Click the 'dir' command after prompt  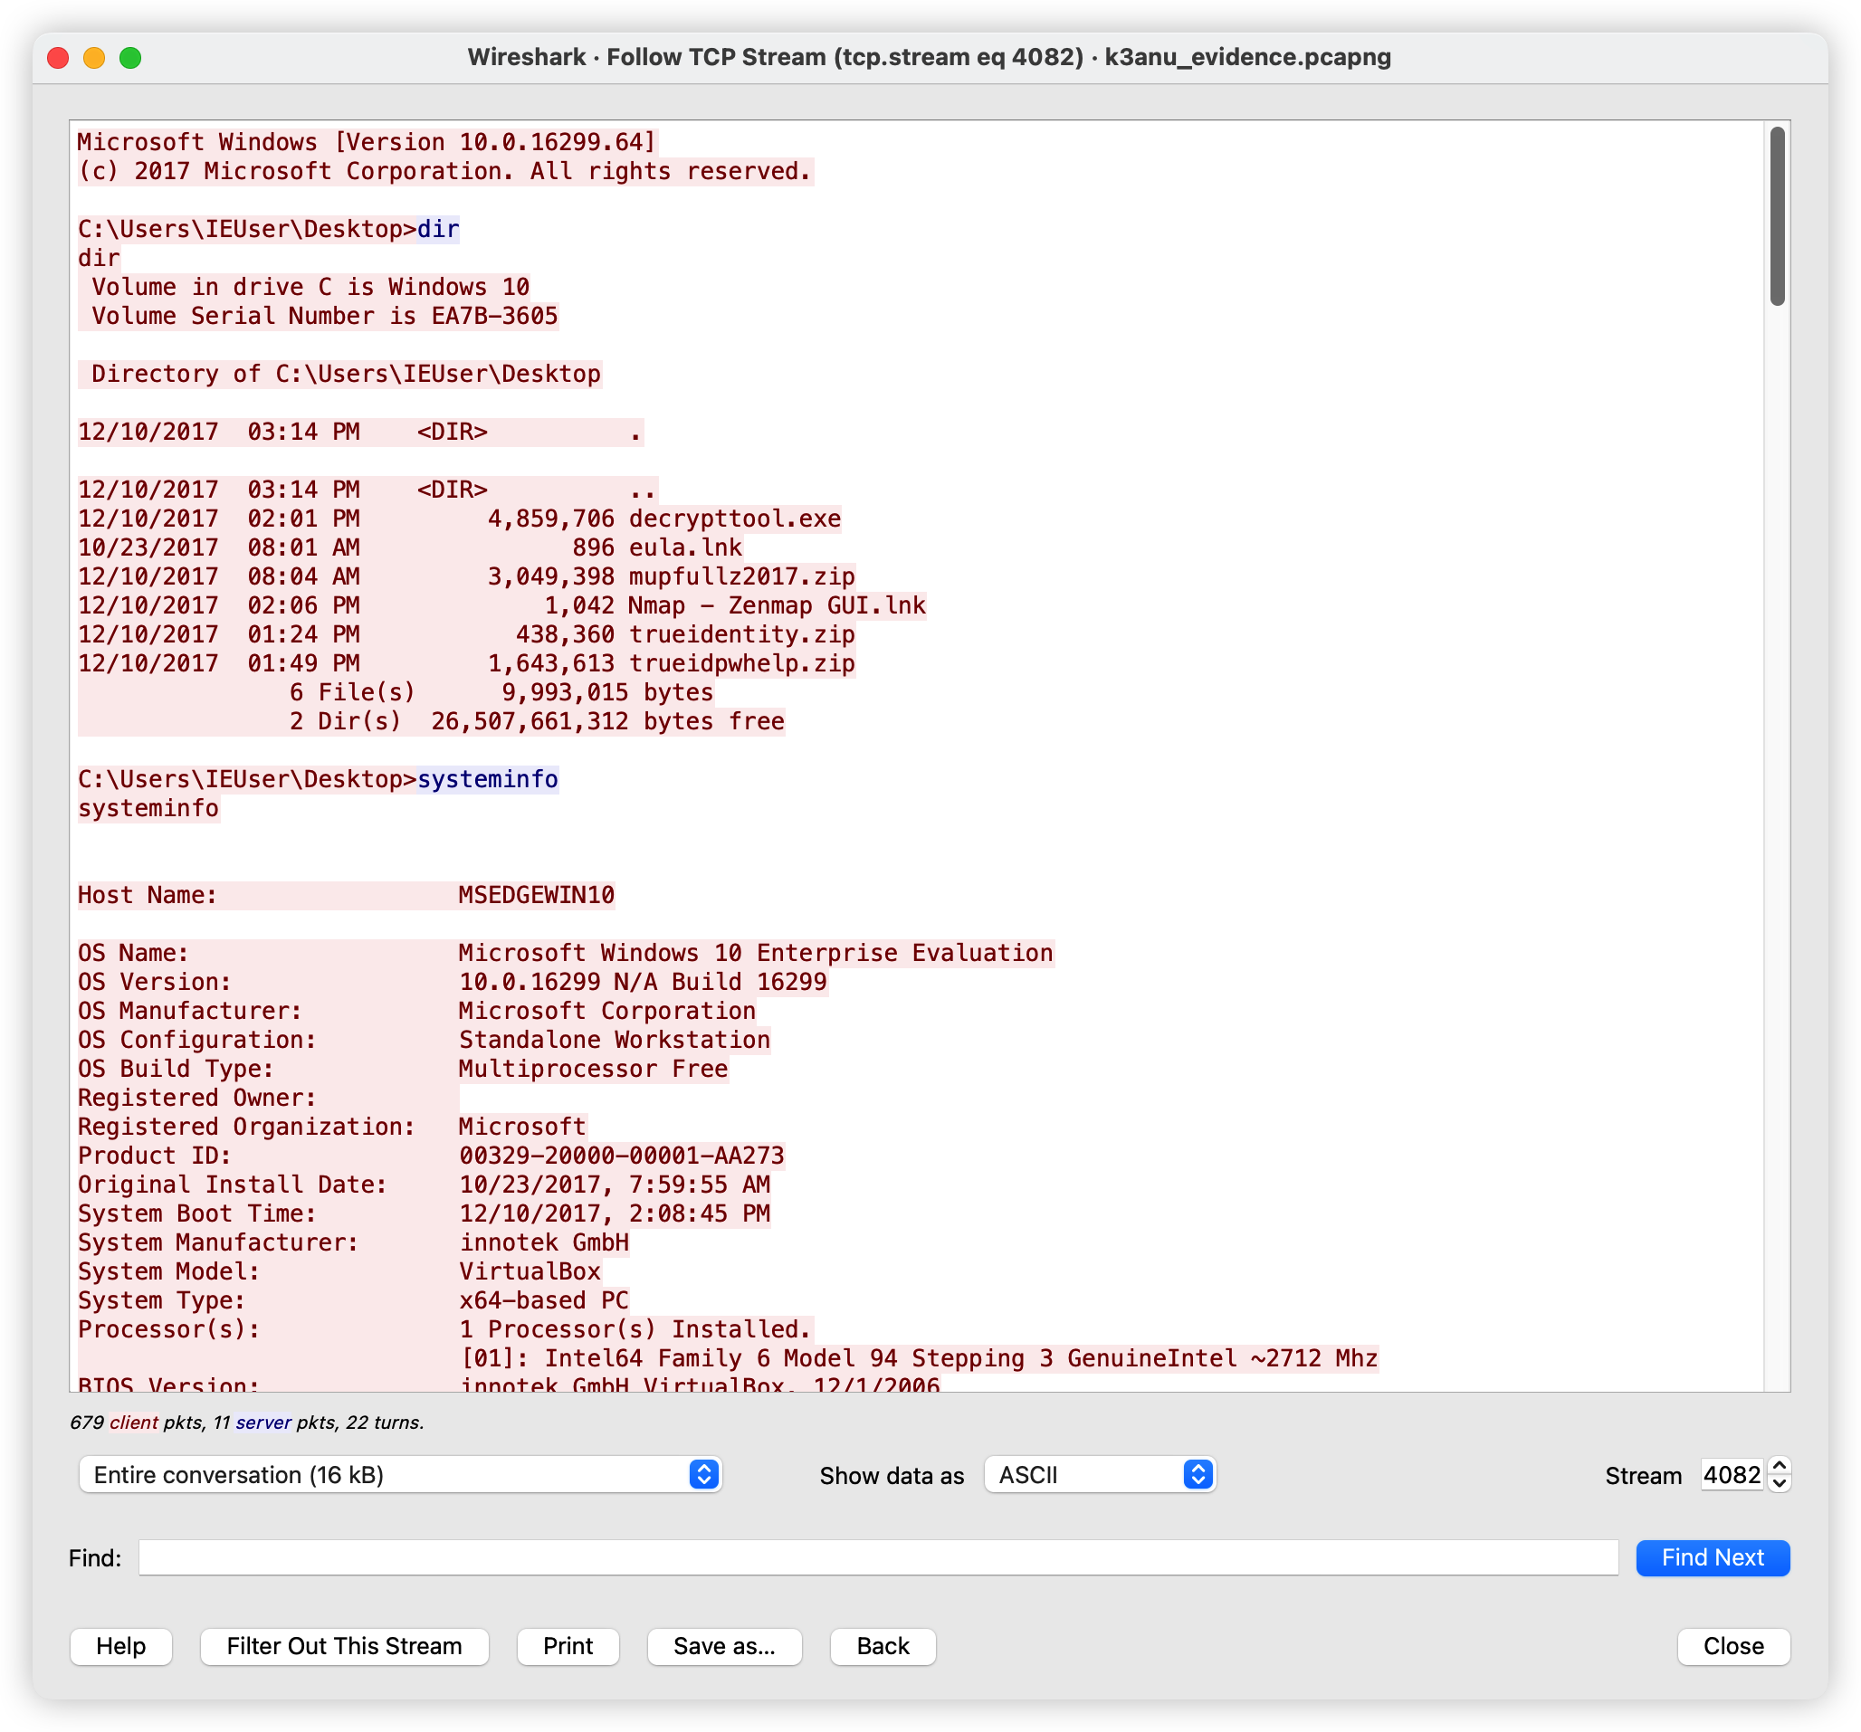(438, 229)
